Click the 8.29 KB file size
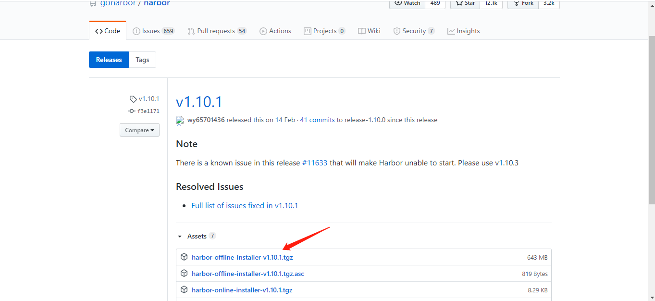The height and width of the screenshot is (301, 655). point(538,290)
